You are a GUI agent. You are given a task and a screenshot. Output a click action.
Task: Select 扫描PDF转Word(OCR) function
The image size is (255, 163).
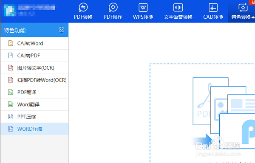pyautogui.click(x=34, y=80)
